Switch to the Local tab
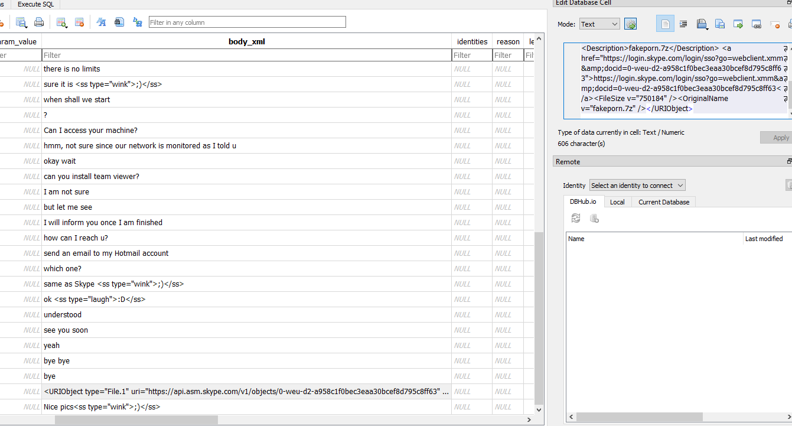Viewport: 792px width, 426px height. click(x=617, y=202)
